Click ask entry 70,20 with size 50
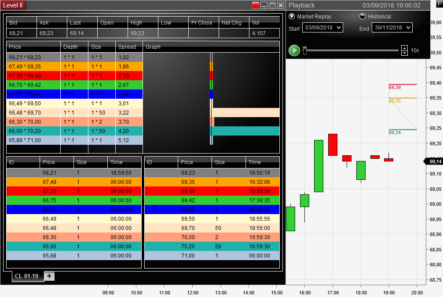Image resolution: width=443 pixels, height=297 pixels. (x=212, y=246)
